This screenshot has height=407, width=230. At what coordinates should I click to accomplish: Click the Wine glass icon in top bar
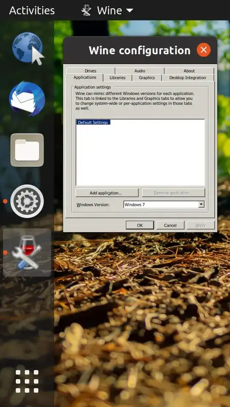click(86, 11)
